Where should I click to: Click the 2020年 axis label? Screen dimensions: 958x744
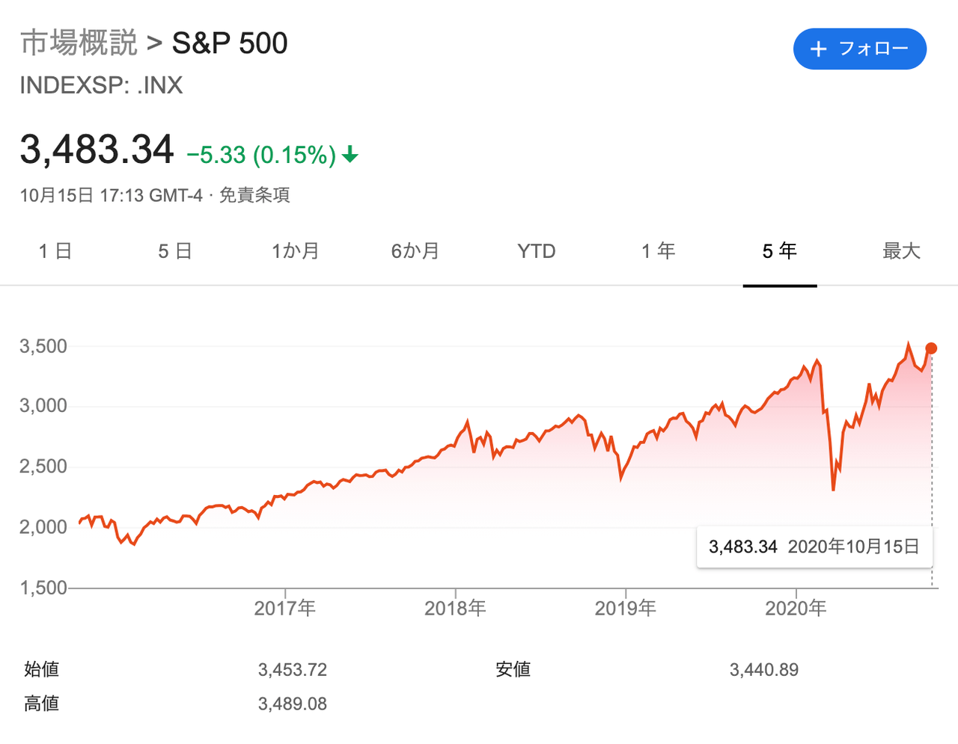[796, 608]
